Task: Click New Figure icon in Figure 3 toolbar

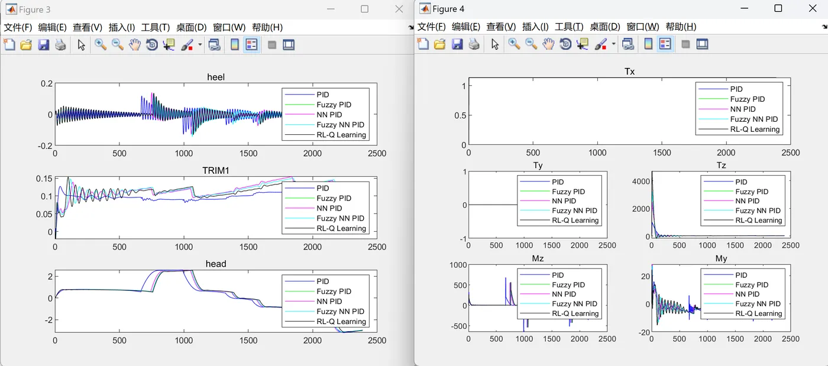Action: click(x=9, y=45)
